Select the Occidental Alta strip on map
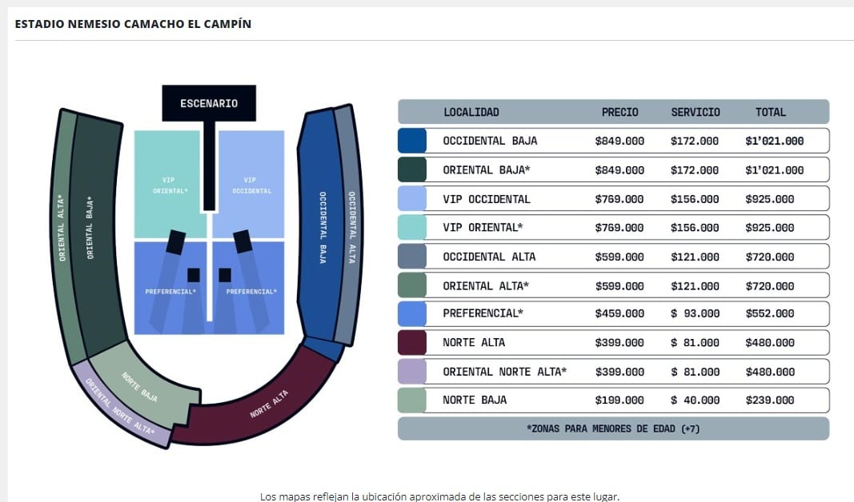854x502 pixels. pos(350,228)
